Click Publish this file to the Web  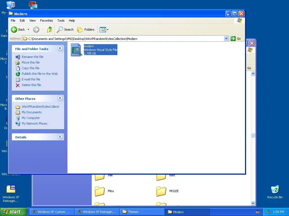click(40, 74)
